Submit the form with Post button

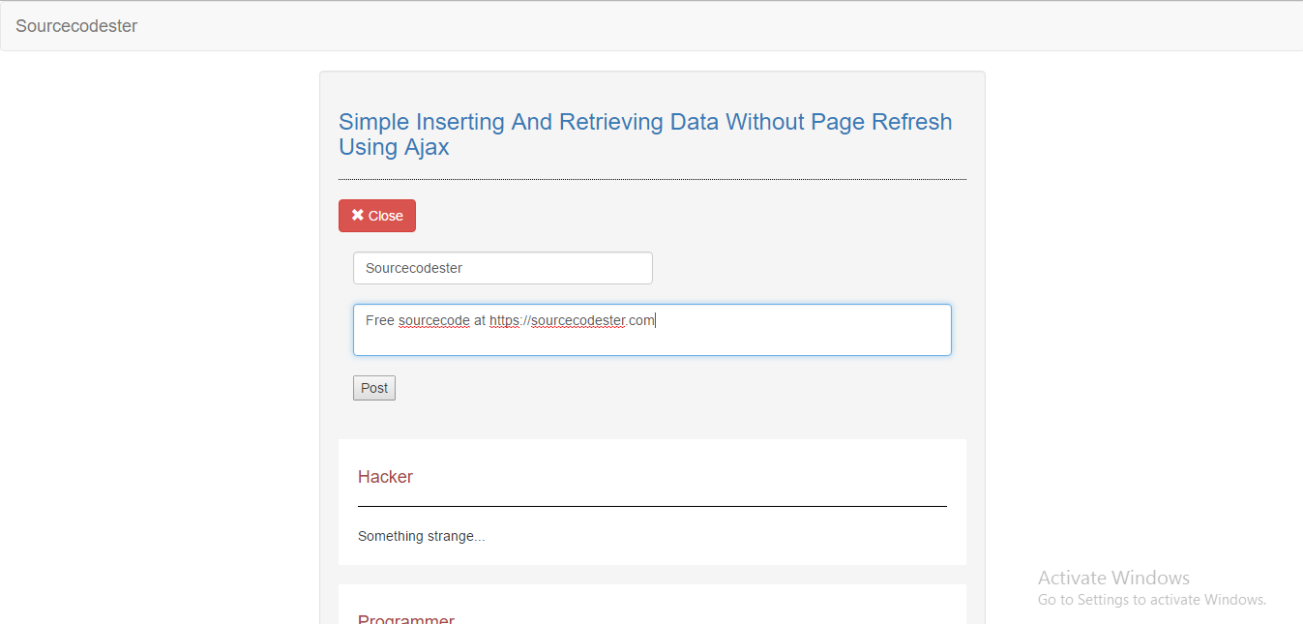pyautogui.click(x=374, y=388)
